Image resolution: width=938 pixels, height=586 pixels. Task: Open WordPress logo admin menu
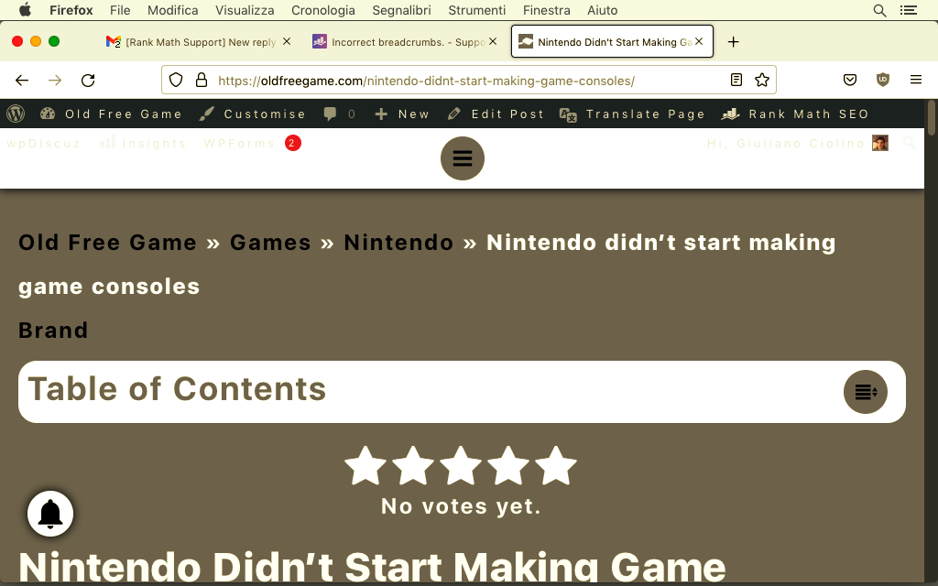click(x=16, y=114)
